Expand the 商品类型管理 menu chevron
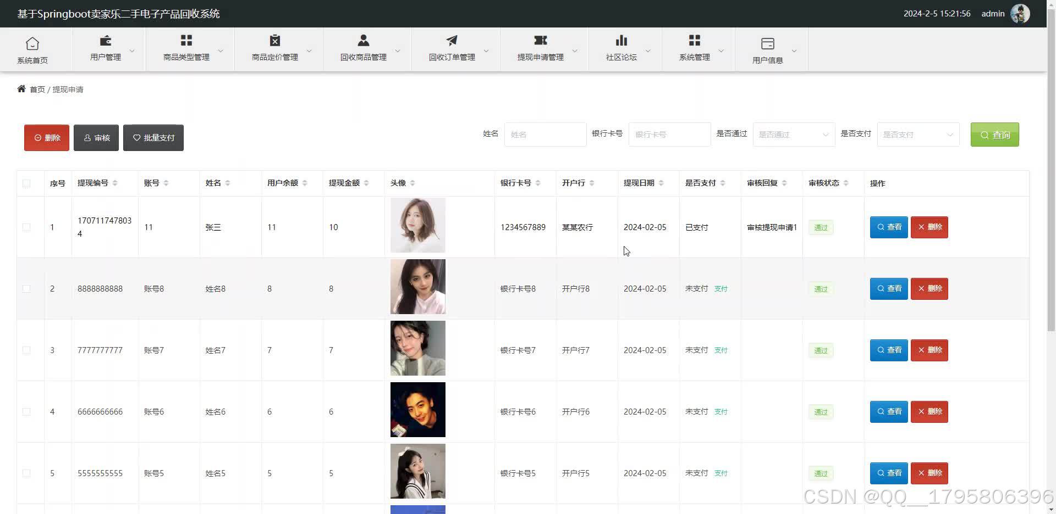This screenshot has width=1056, height=514. (221, 51)
